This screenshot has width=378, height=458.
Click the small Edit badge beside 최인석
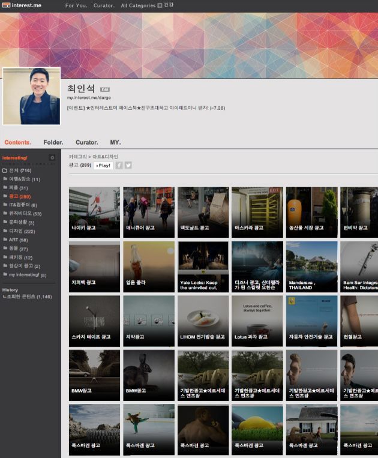[105, 89]
